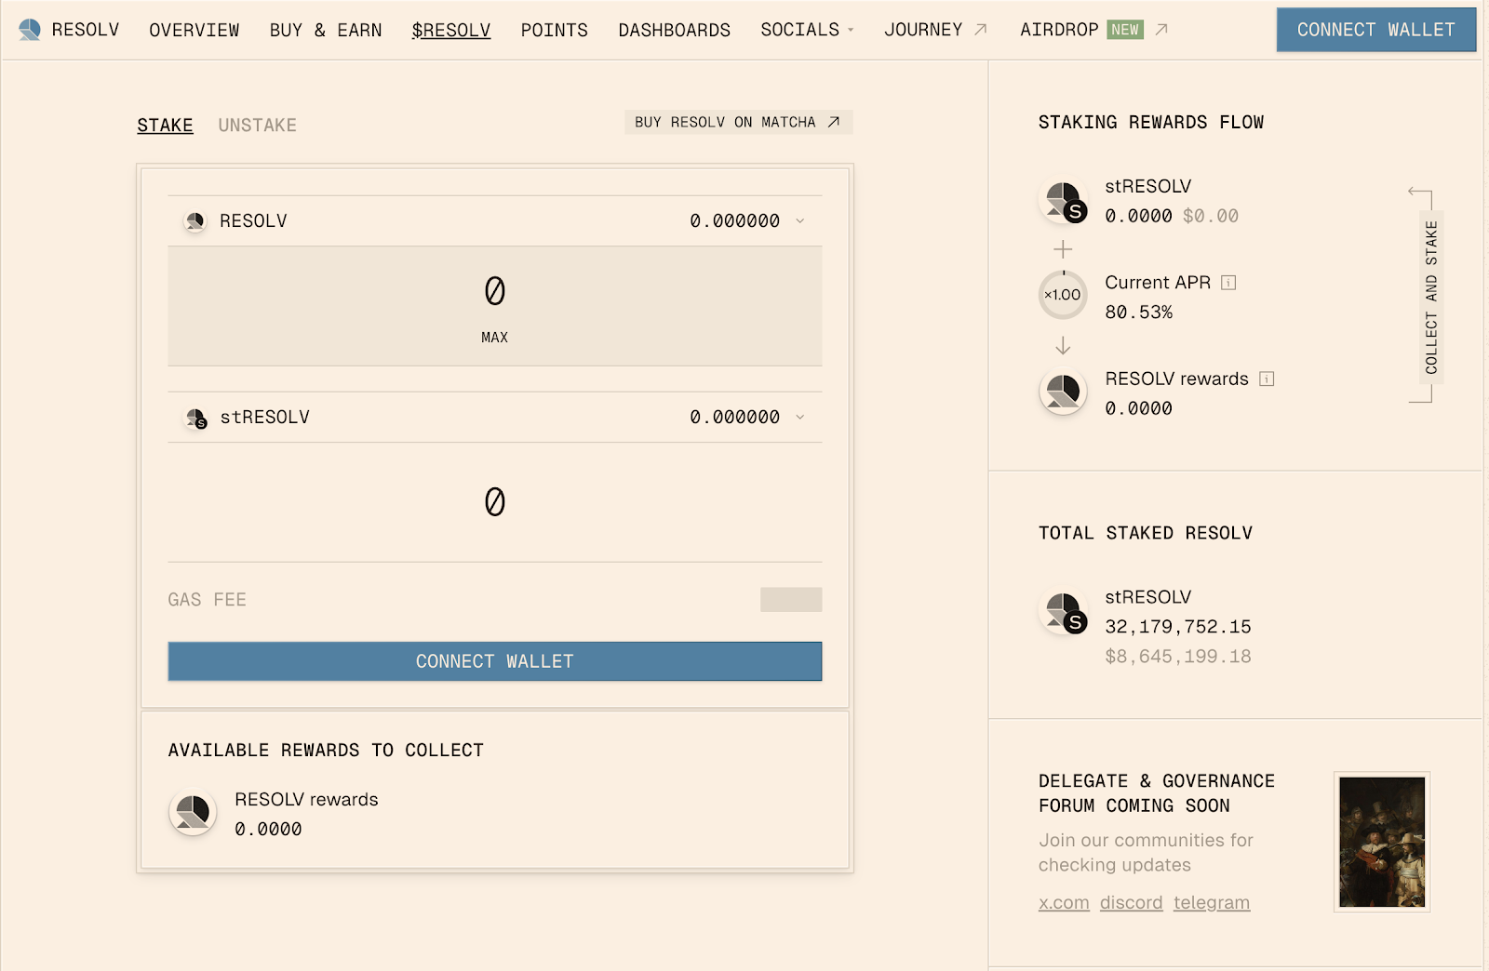Click the plus icon in the rewards flow
The image size is (1489, 971).
pyautogui.click(x=1063, y=249)
